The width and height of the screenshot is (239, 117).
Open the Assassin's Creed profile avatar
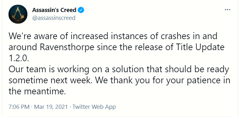(18, 14)
